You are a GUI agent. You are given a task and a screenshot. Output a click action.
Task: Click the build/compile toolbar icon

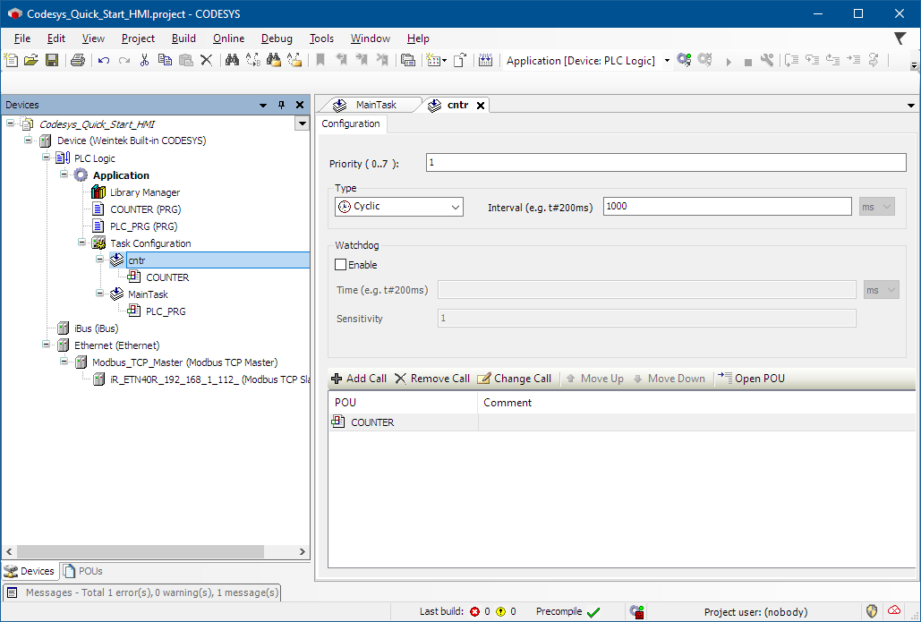[485, 60]
